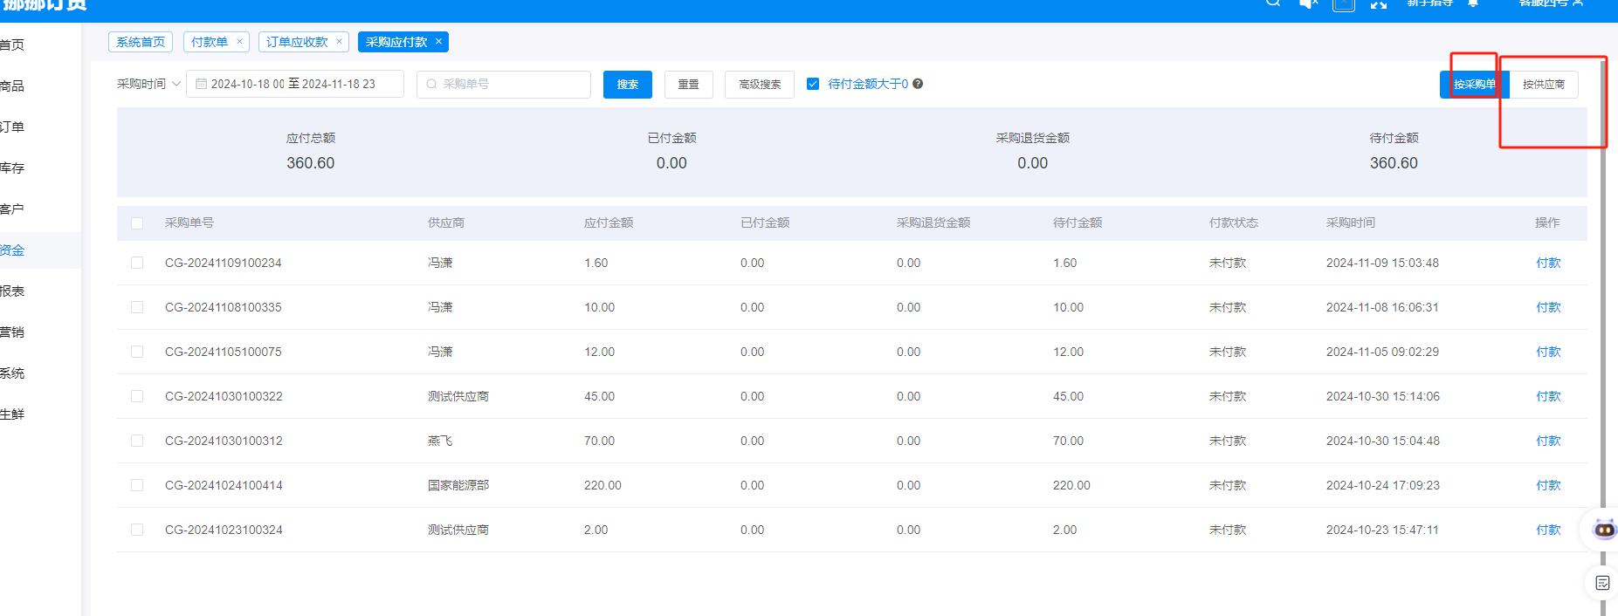Open the date range picker
Image resolution: width=1618 pixels, height=616 pixels.
(x=294, y=84)
